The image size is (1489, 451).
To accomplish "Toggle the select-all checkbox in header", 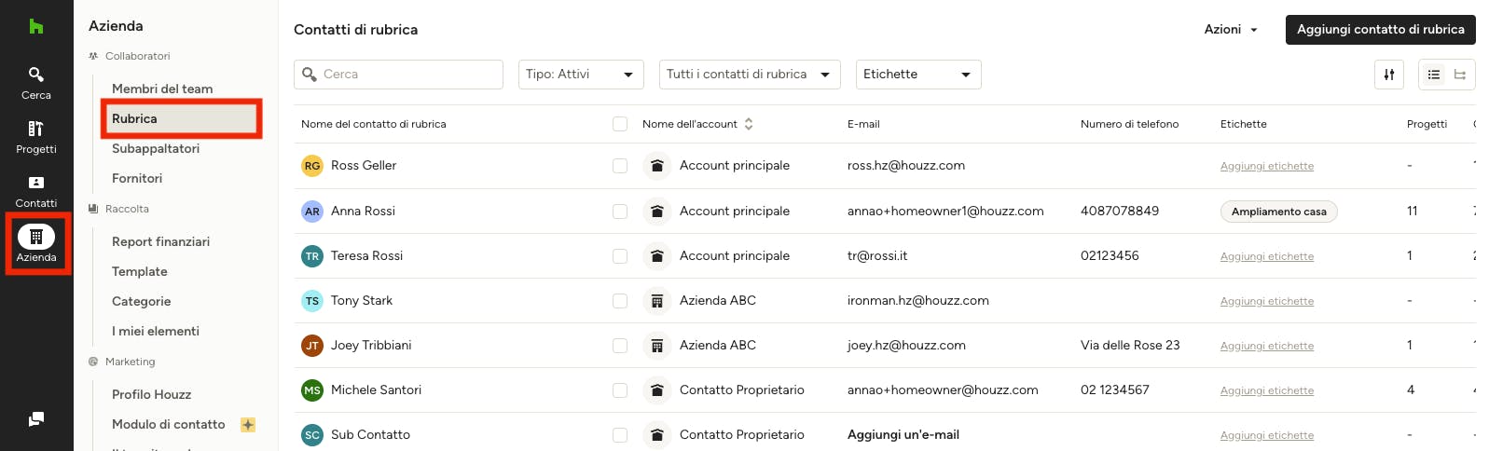I will click(620, 124).
